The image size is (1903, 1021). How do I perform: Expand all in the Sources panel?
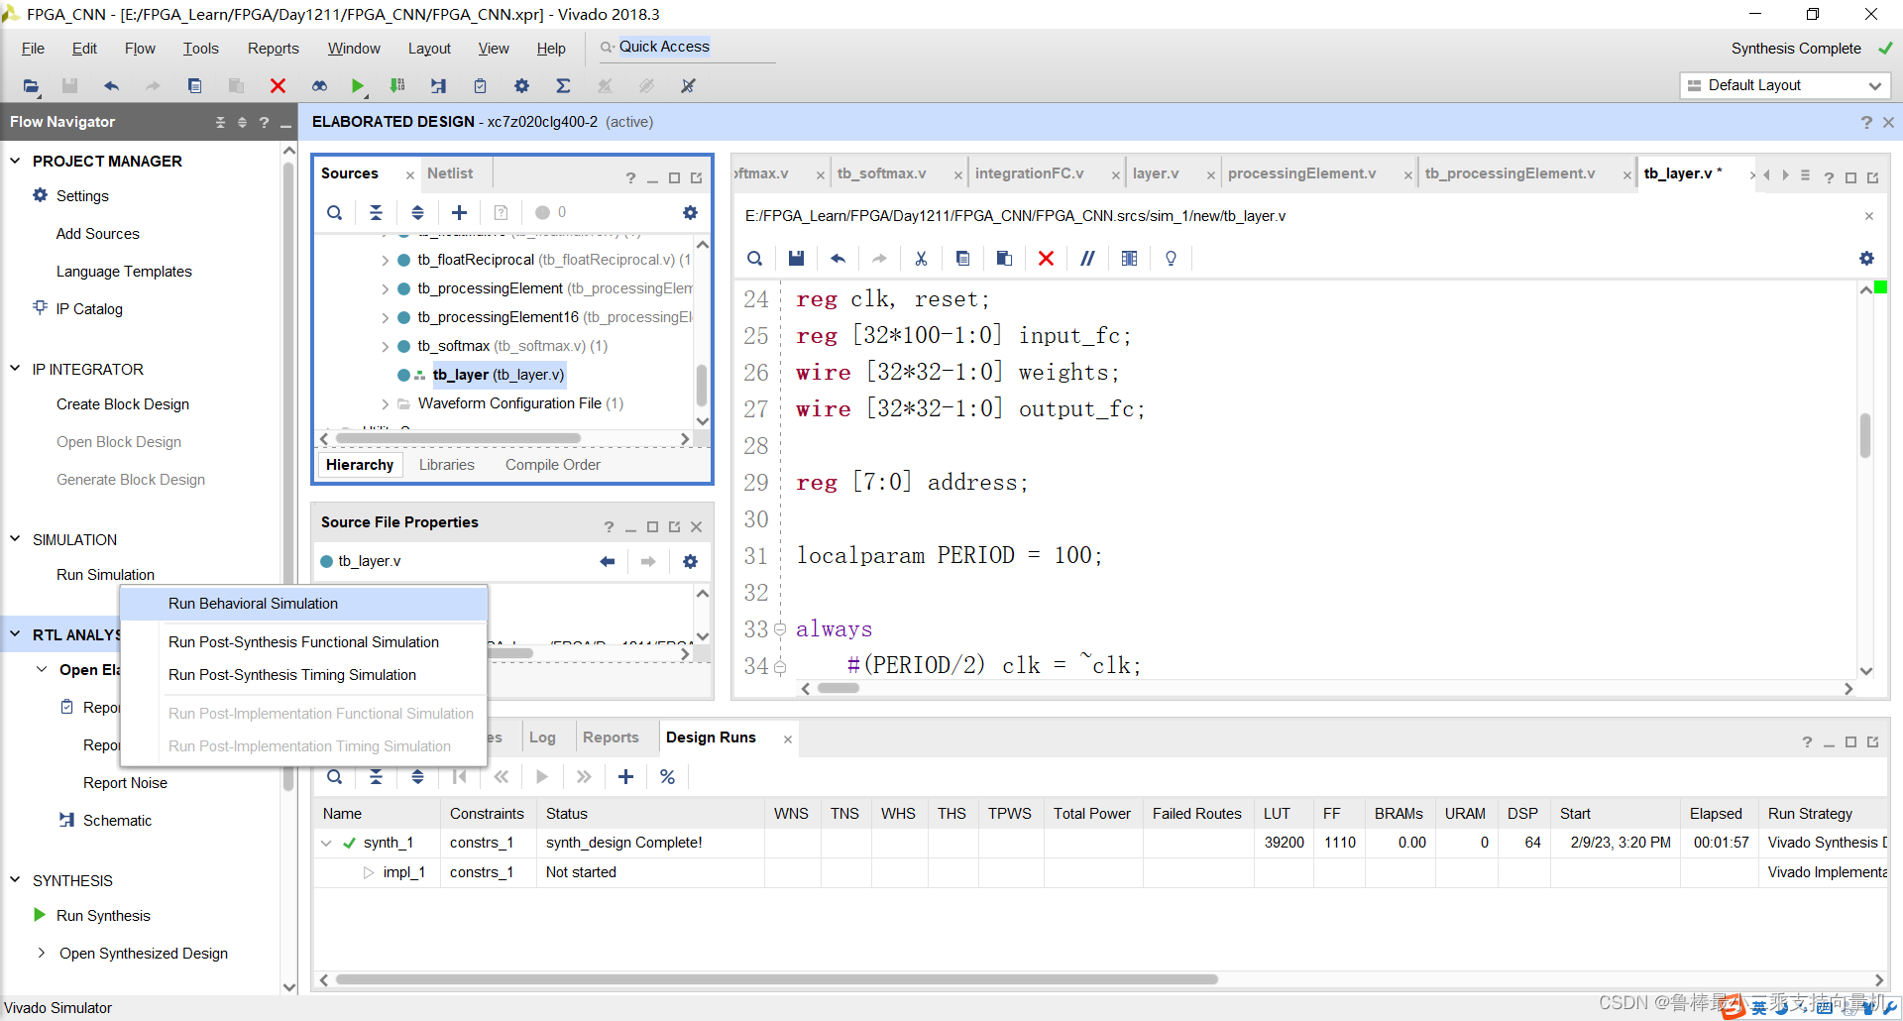(417, 212)
